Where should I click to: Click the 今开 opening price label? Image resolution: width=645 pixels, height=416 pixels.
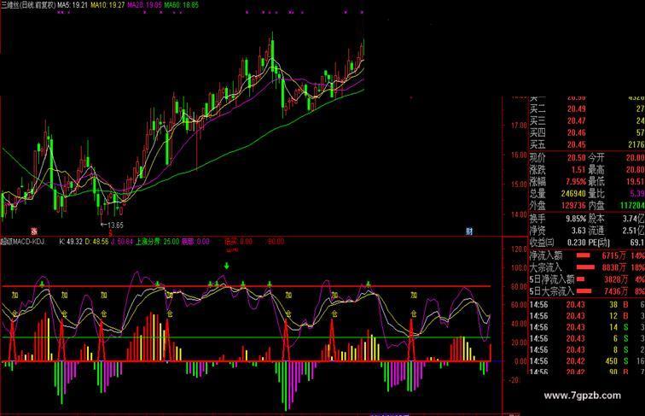tap(596, 158)
